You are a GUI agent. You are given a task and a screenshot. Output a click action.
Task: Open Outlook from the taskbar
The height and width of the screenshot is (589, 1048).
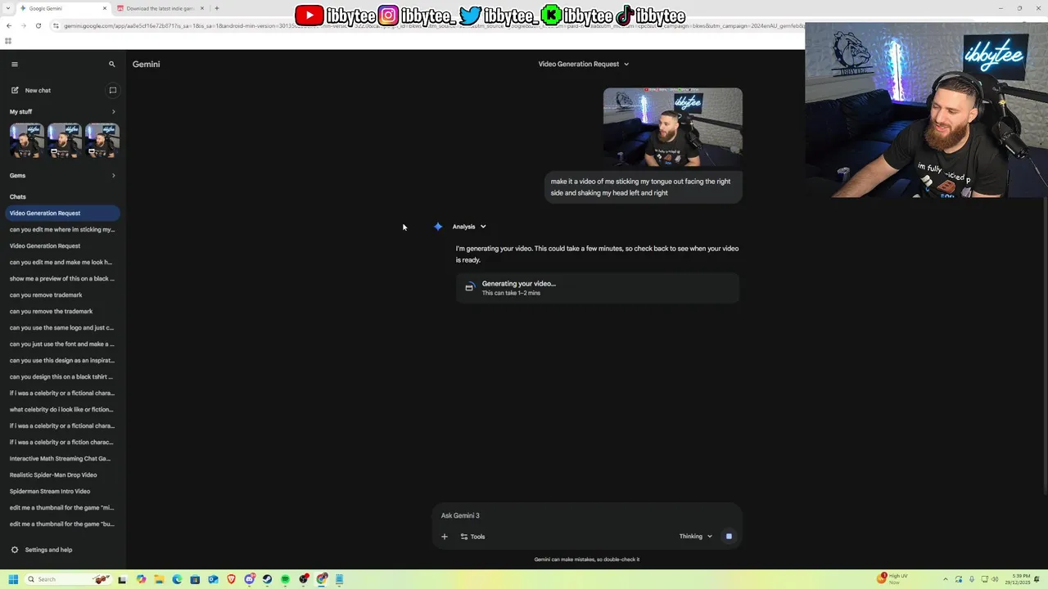pyautogui.click(x=213, y=579)
